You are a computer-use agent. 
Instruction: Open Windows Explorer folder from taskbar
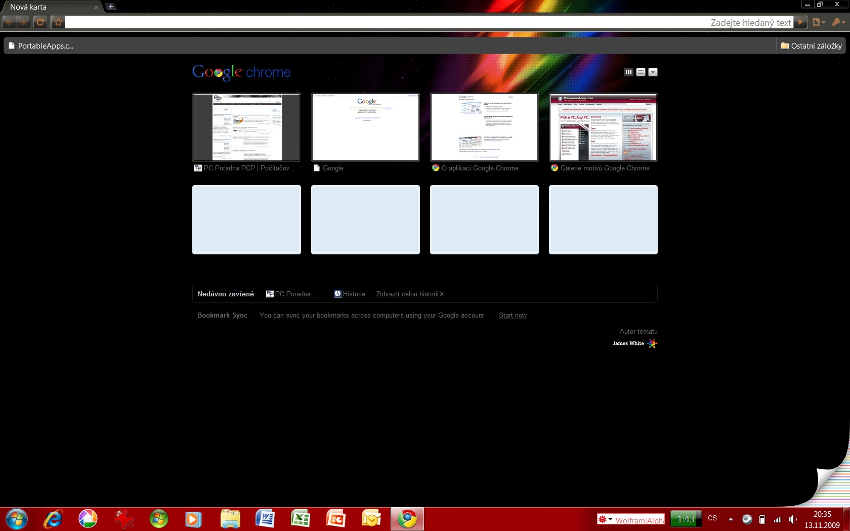click(230, 519)
